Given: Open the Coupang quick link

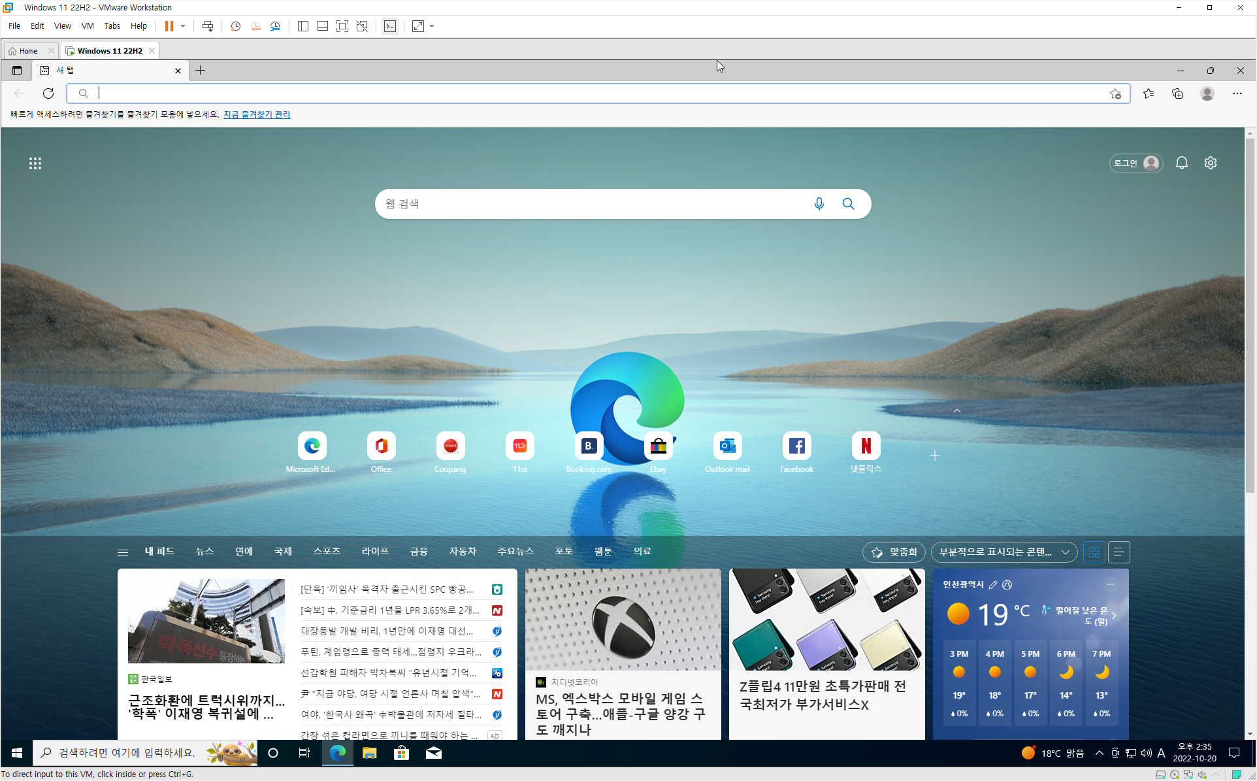Looking at the screenshot, I should (x=450, y=452).
